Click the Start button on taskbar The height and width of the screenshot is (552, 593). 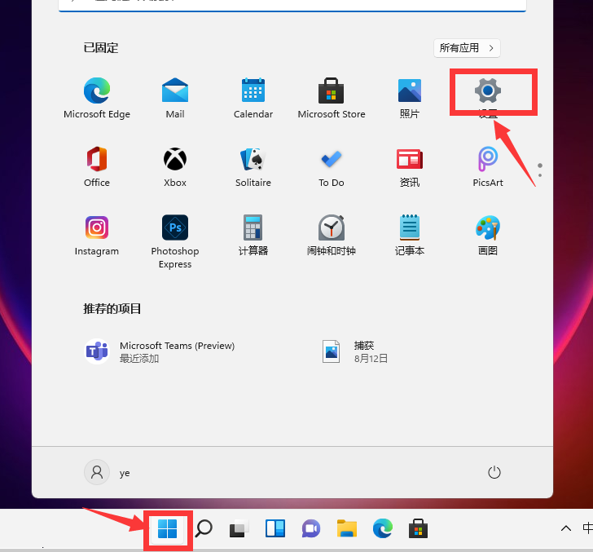(x=167, y=528)
